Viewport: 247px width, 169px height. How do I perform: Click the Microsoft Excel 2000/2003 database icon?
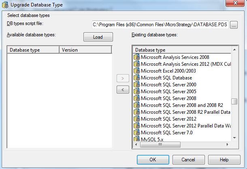pos(137,71)
